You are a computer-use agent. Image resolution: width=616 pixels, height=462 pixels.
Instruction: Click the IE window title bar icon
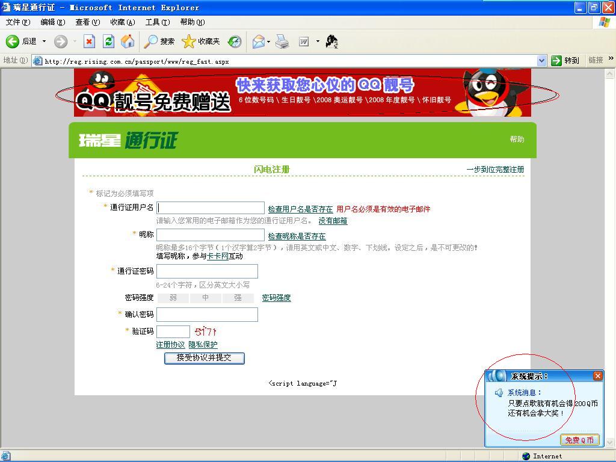(6, 7)
